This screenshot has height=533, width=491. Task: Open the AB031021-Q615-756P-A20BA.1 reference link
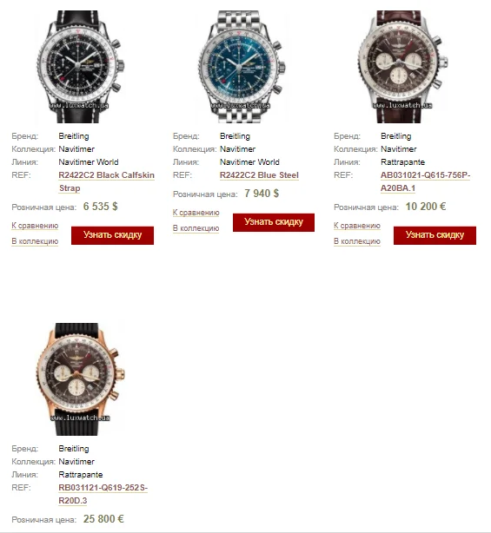coord(425,181)
